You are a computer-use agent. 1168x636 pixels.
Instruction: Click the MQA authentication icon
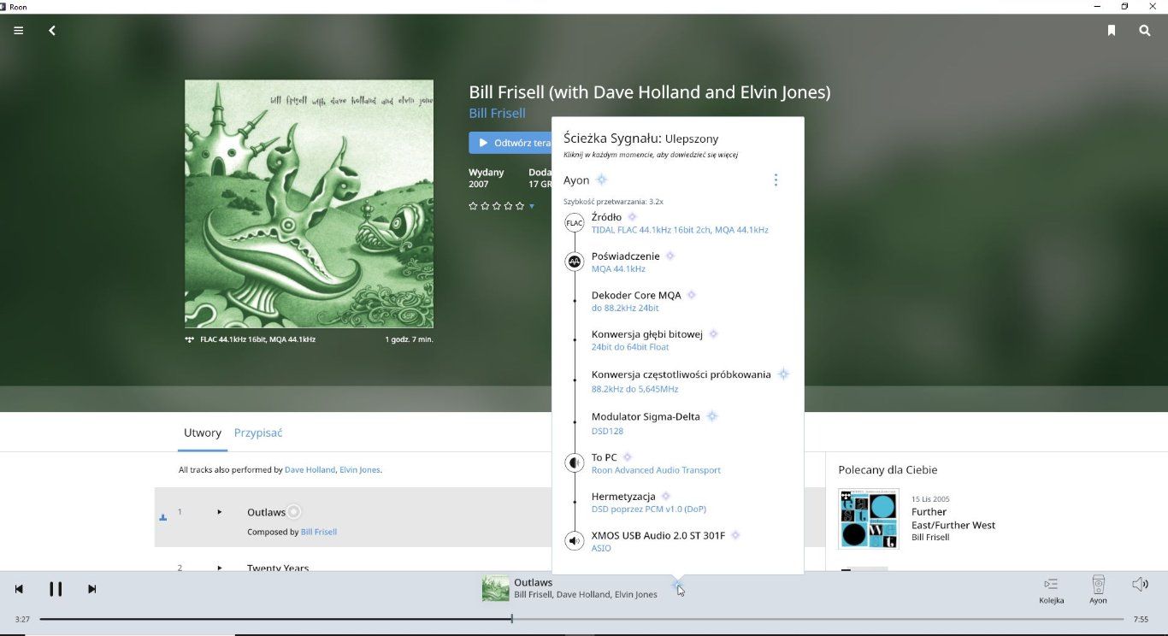click(x=575, y=262)
